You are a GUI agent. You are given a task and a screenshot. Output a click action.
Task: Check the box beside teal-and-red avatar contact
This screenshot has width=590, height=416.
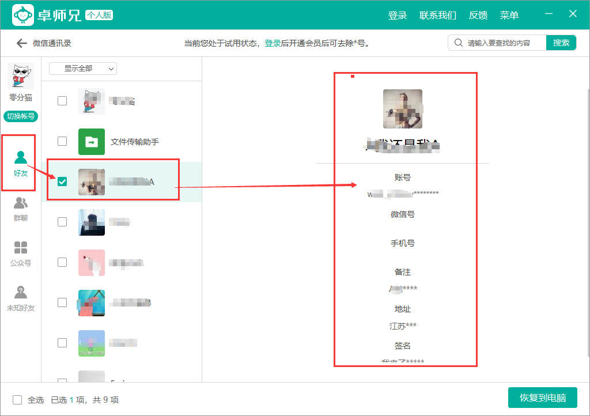[x=62, y=302]
